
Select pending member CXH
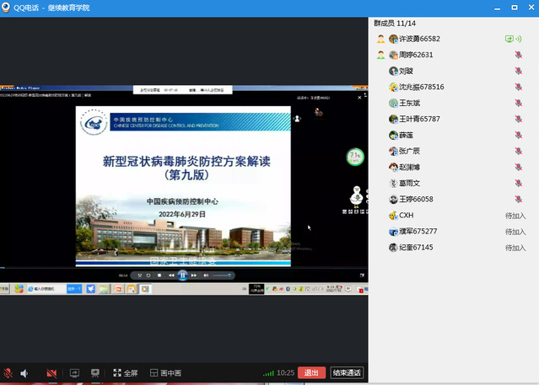[x=406, y=215]
